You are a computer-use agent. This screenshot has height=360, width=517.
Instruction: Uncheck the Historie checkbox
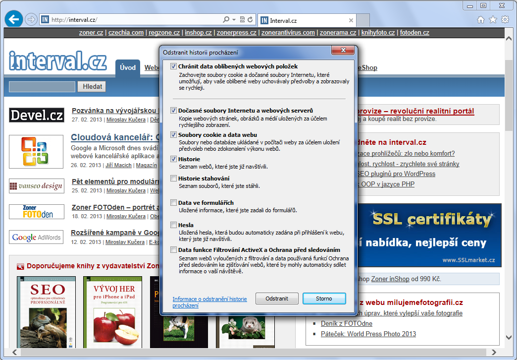173,159
